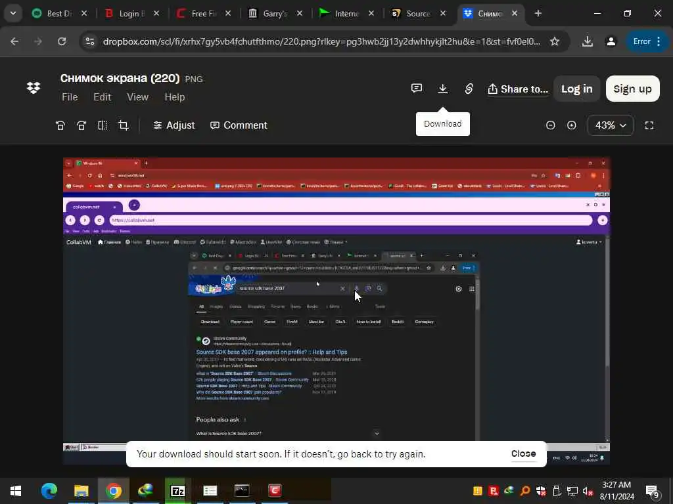Click the Download arrow icon in Dropbox header
The height and width of the screenshot is (504, 673).
(442, 89)
